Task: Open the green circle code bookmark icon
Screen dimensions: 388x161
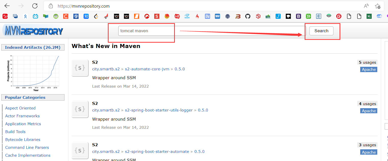Action: [56, 16]
